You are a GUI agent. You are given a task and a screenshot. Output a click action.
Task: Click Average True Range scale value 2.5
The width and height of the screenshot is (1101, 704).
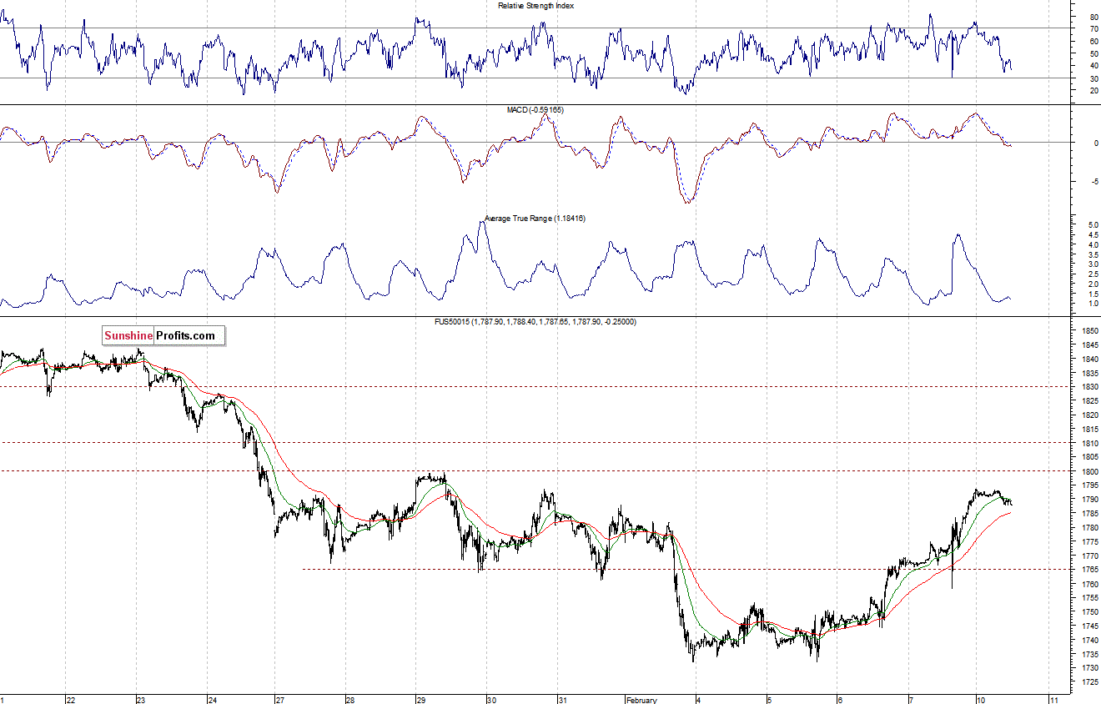pyautogui.click(x=1093, y=274)
